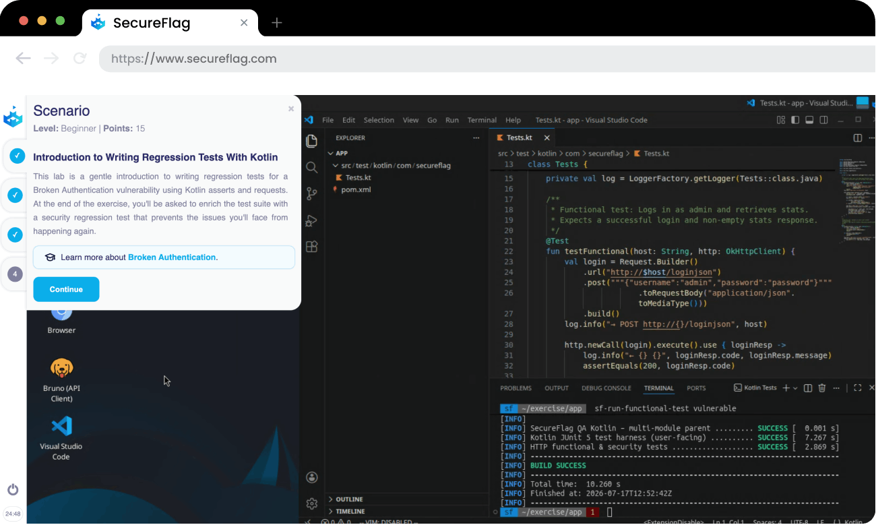Viewport: 876px width, 525px height.
Task: Close the Scenario panel
Action: click(x=291, y=109)
